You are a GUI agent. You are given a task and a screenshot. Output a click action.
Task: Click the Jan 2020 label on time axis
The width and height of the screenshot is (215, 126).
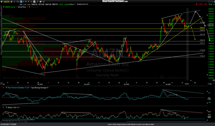click(168, 84)
